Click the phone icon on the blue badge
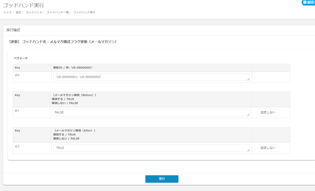 pyautogui.click(x=305, y=2)
